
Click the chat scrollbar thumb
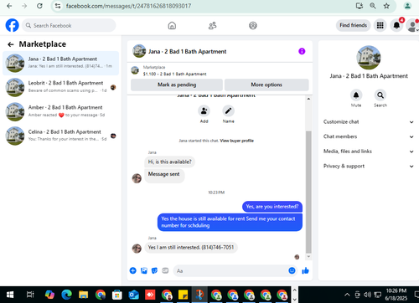pos(308,192)
